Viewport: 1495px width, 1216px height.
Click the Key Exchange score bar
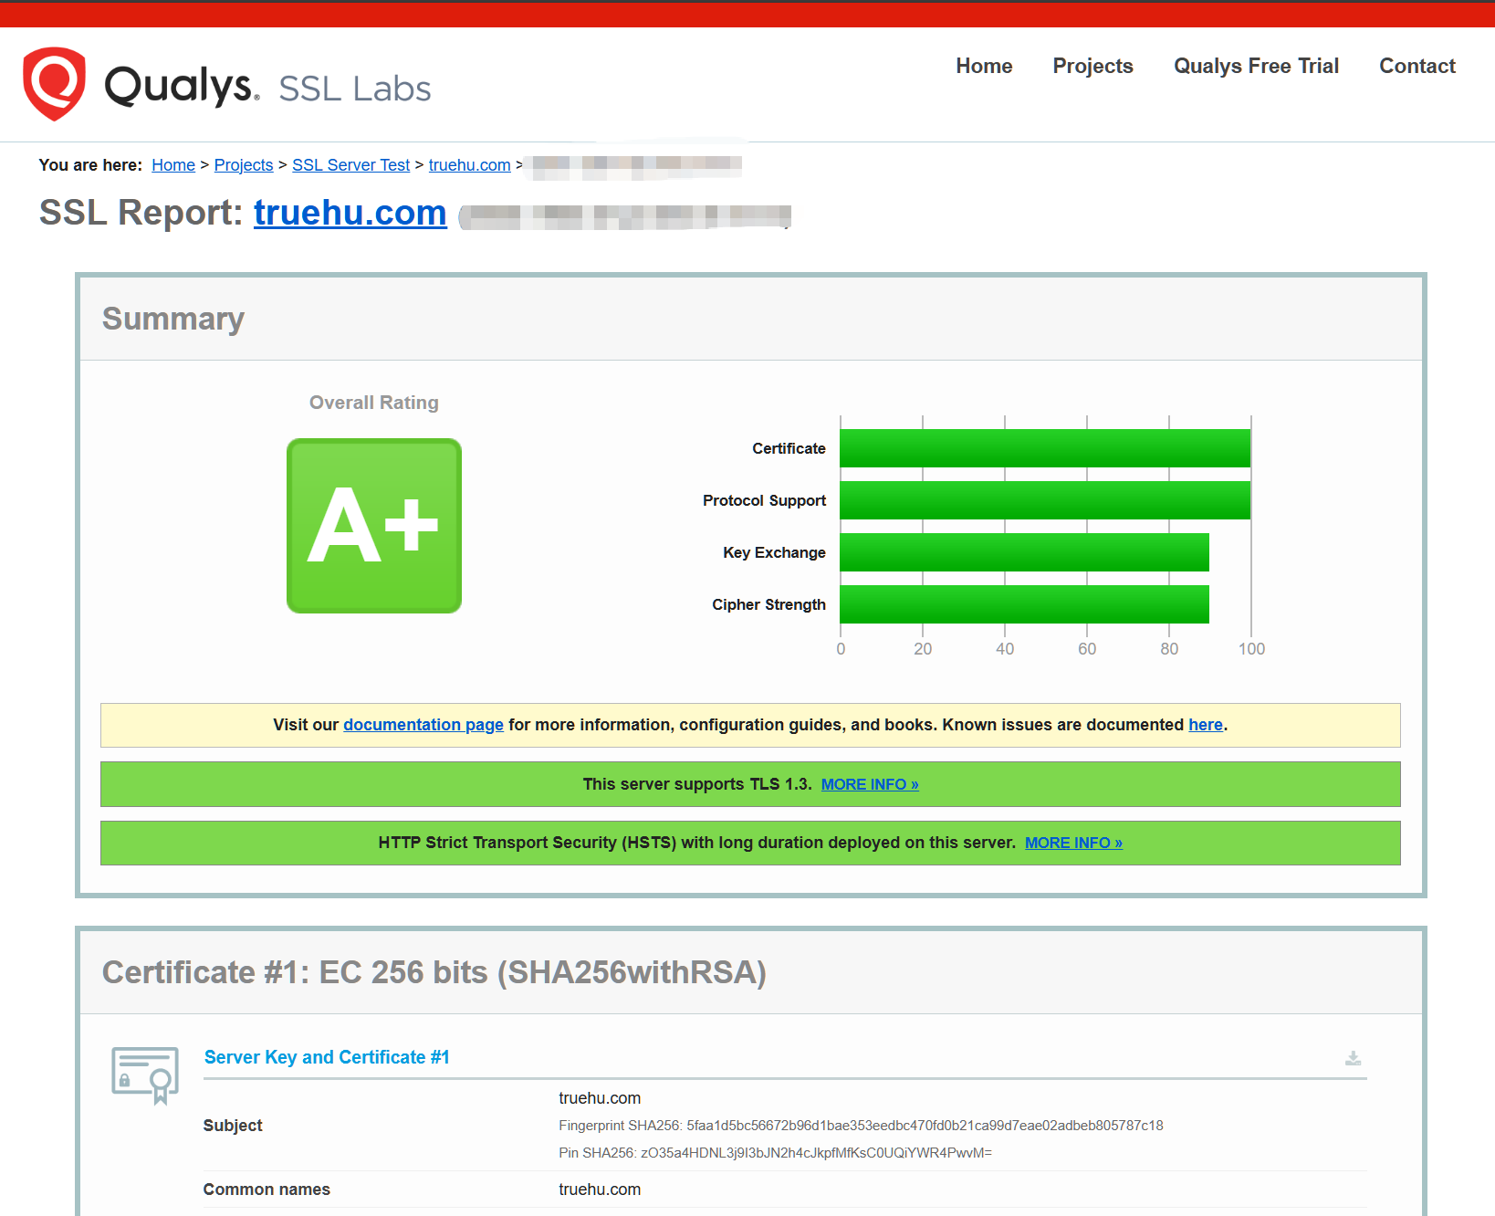(x=1024, y=552)
